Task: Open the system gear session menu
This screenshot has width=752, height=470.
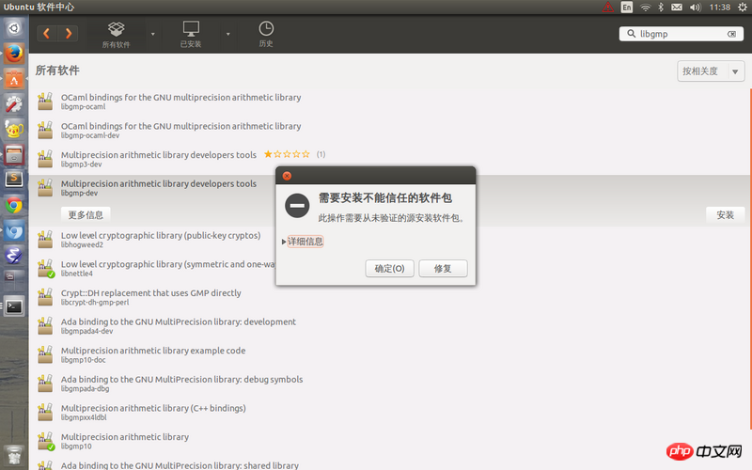Action: 742,8
